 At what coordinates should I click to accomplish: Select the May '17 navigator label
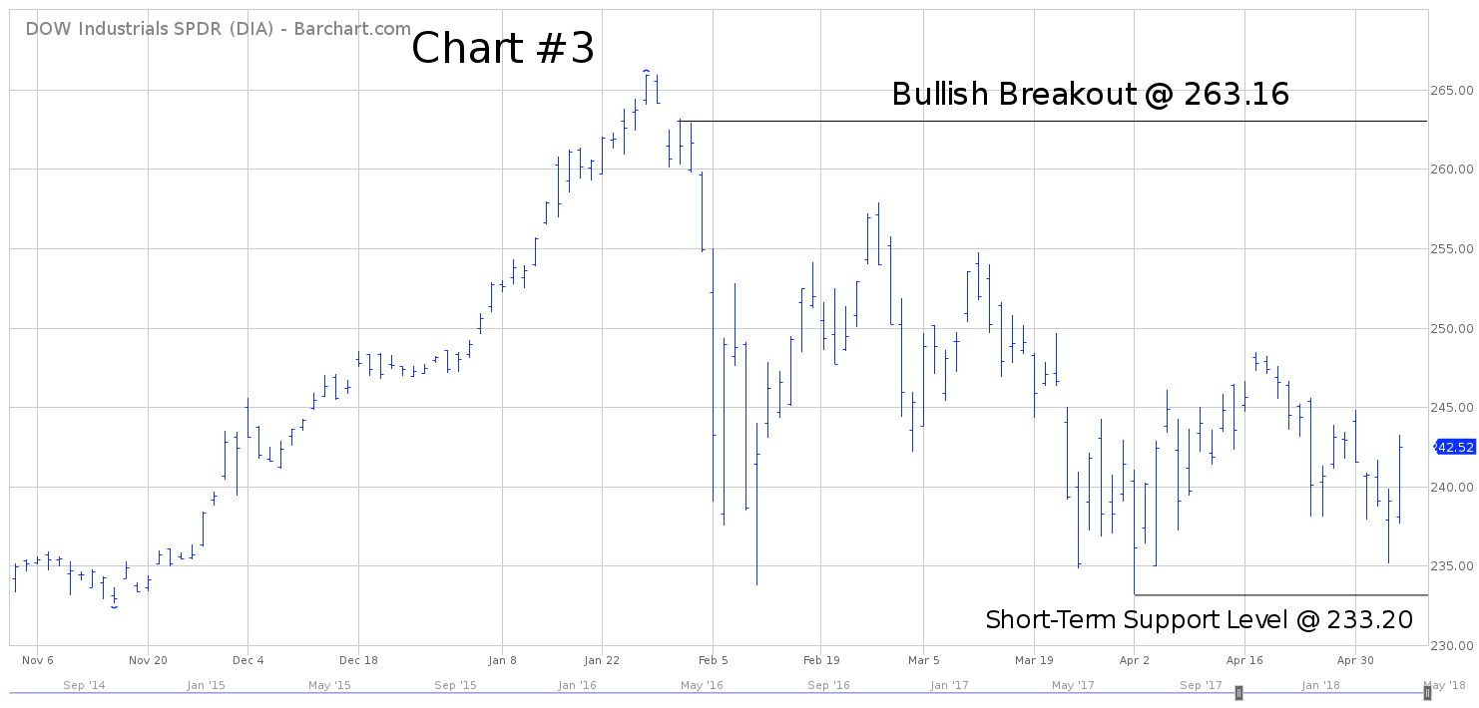pos(1074,685)
